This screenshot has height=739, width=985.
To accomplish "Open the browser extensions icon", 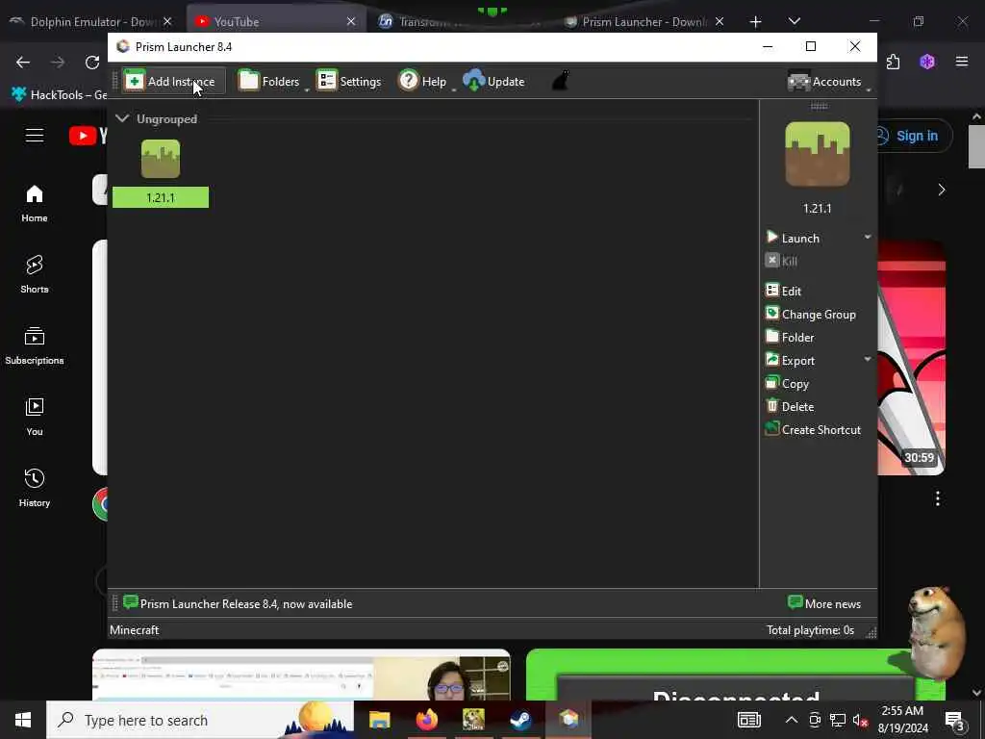I will (x=893, y=62).
